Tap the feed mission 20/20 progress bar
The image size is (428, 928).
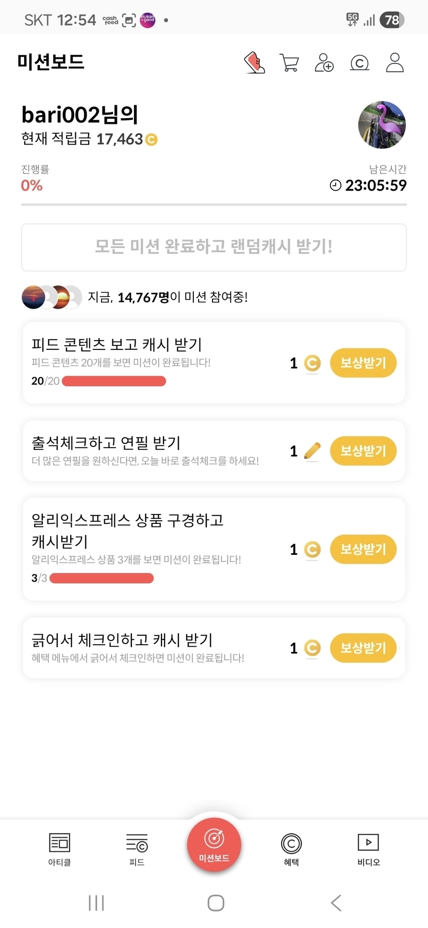pyautogui.click(x=113, y=381)
